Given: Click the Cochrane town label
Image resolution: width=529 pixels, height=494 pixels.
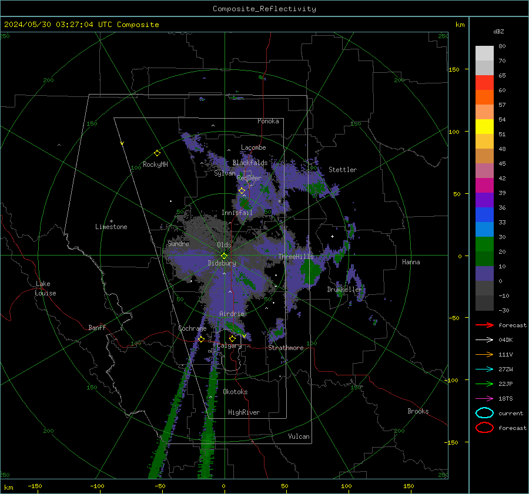Looking at the screenshot, I should click(x=192, y=328).
